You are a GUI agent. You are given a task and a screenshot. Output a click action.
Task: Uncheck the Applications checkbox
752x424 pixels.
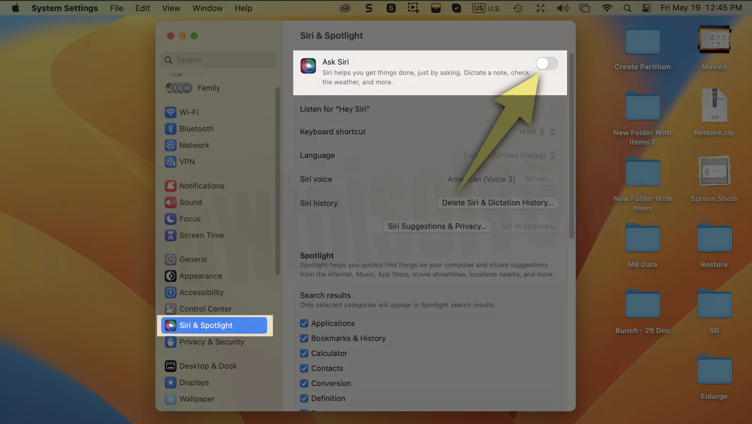pyautogui.click(x=304, y=323)
